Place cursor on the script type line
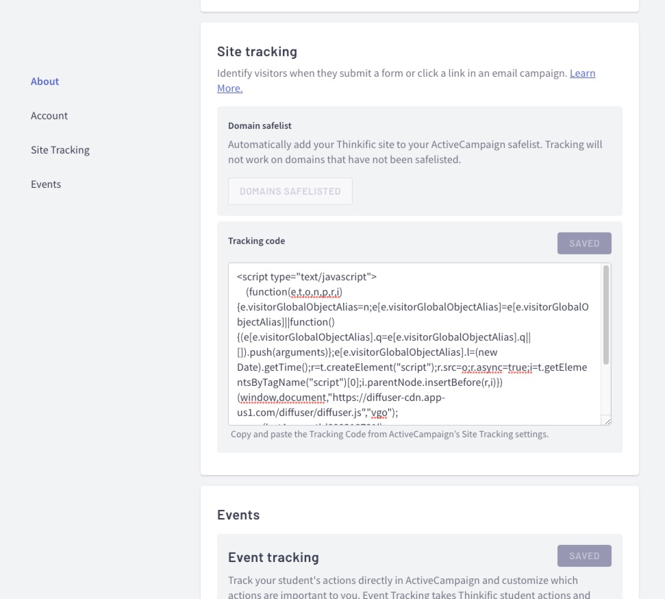The height and width of the screenshot is (599, 665). tap(307, 277)
